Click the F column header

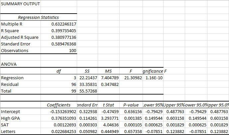tap(131, 71)
